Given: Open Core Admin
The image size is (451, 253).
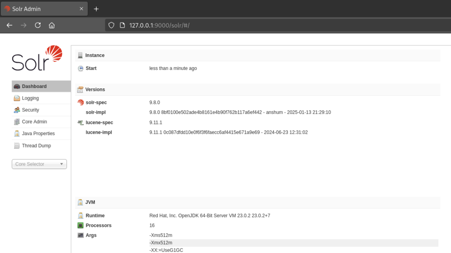Looking at the screenshot, I should coord(41,122).
